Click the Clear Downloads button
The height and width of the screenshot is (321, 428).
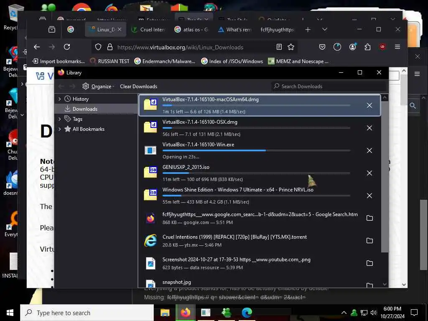pyautogui.click(x=138, y=86)
